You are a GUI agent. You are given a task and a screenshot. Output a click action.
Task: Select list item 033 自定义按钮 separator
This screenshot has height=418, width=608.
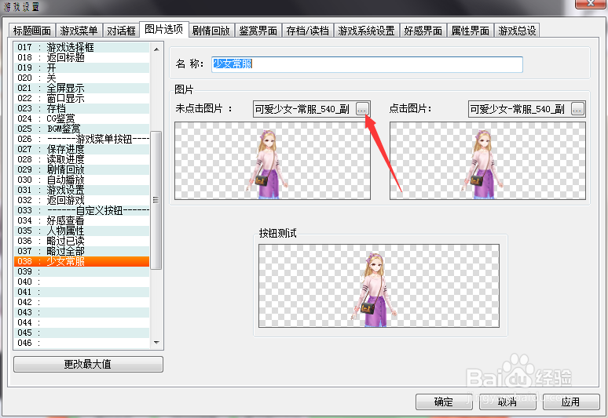pos(82,210)
